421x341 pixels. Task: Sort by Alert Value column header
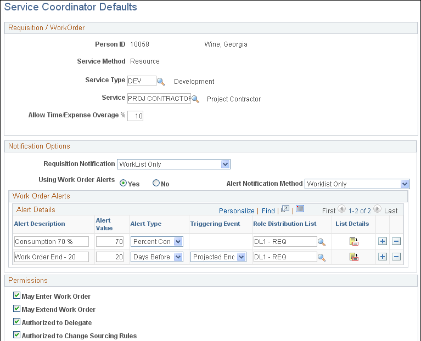click(104, 224)
